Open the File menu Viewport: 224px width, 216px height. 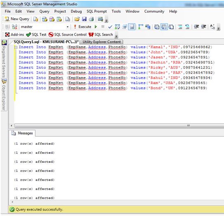8,12
